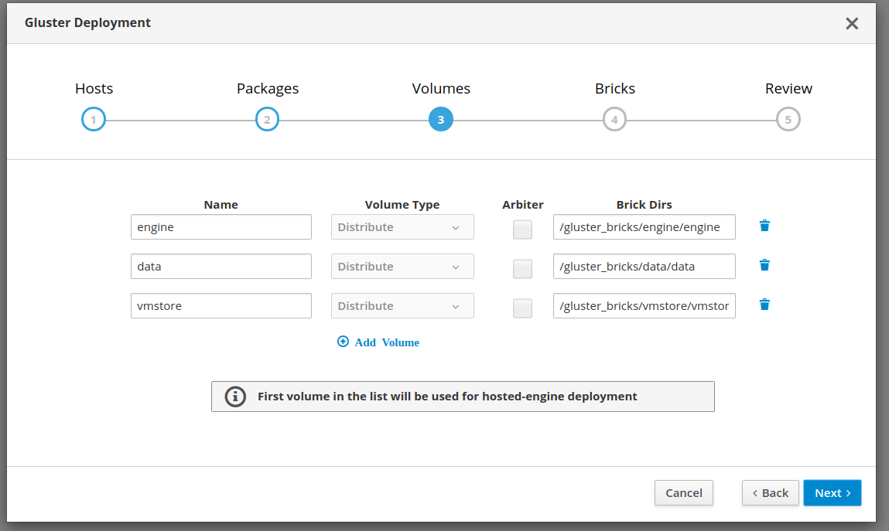The image size is (889, 531).
Task: Delete the engine volume with trash icon
Action: click(764, 226)
